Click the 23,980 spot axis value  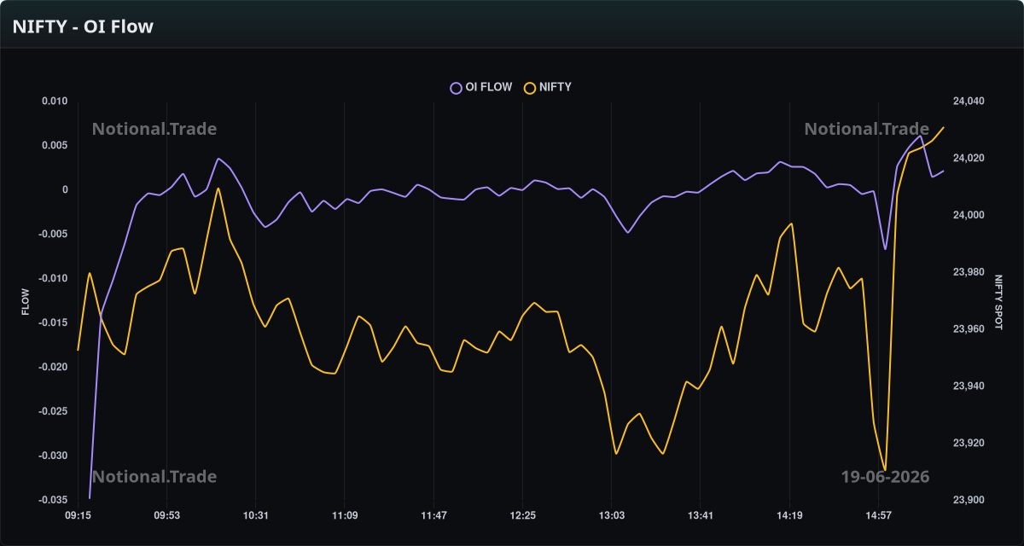point(969,272)
